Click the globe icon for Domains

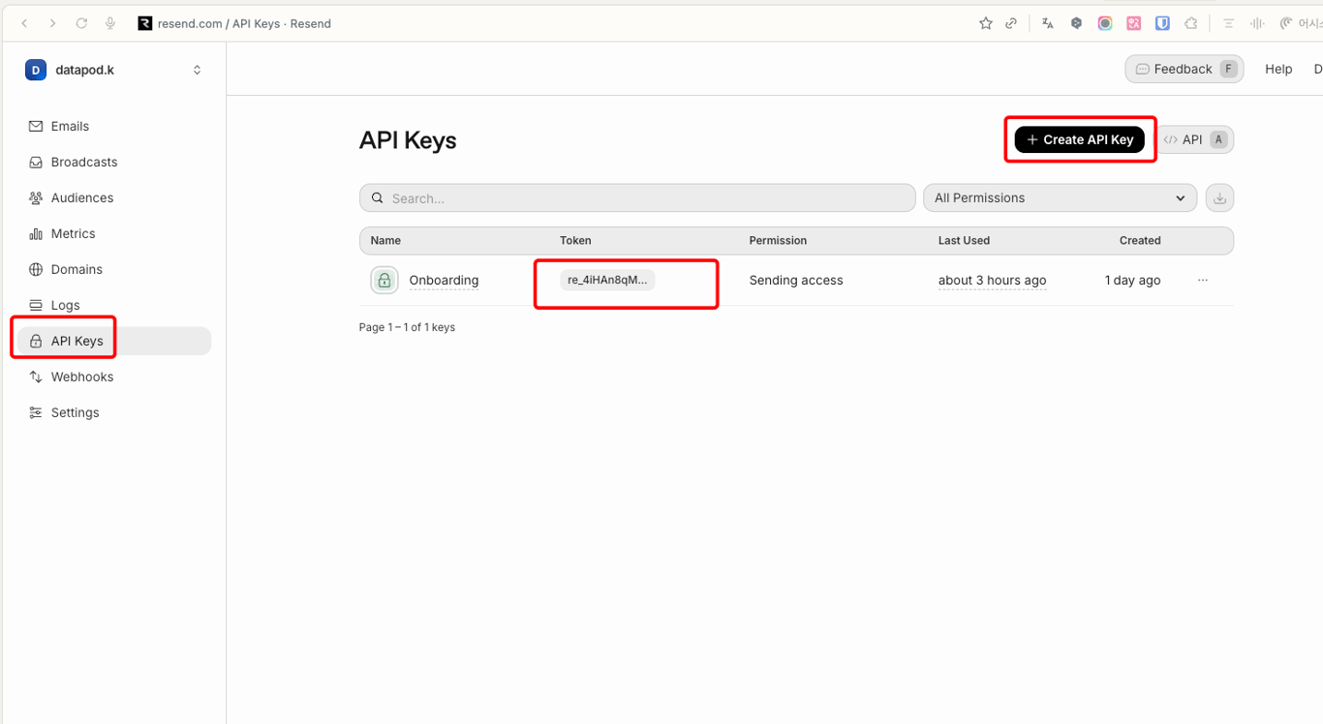[x=36, y=269]
